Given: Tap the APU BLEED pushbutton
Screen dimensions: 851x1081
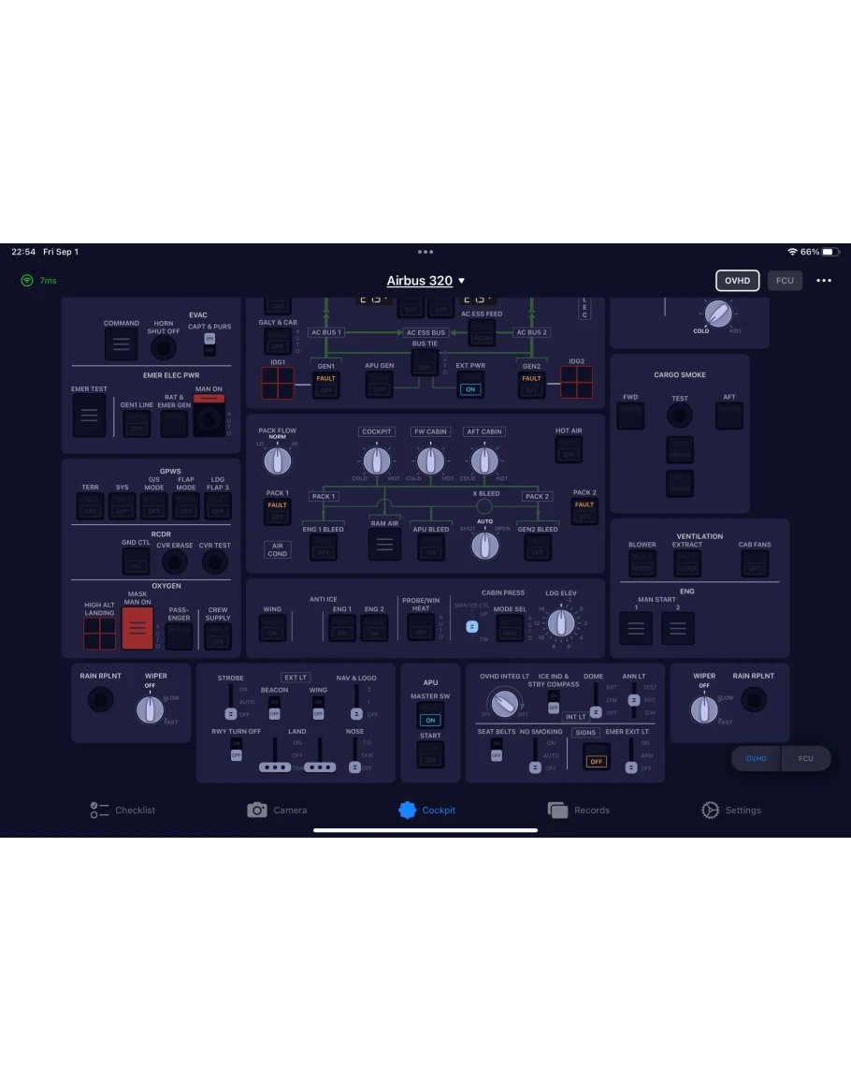Looking at the screenshot, I should 431,548.
